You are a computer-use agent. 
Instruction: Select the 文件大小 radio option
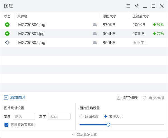(106, 116)
